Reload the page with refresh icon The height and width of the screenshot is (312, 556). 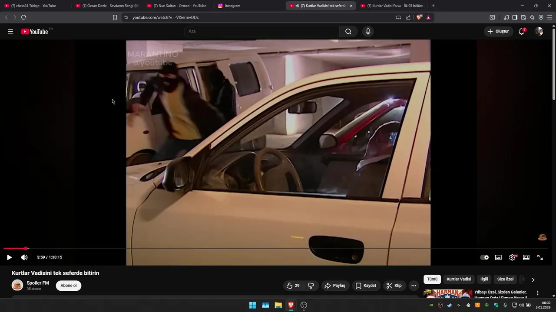click(x=23, y=17)
